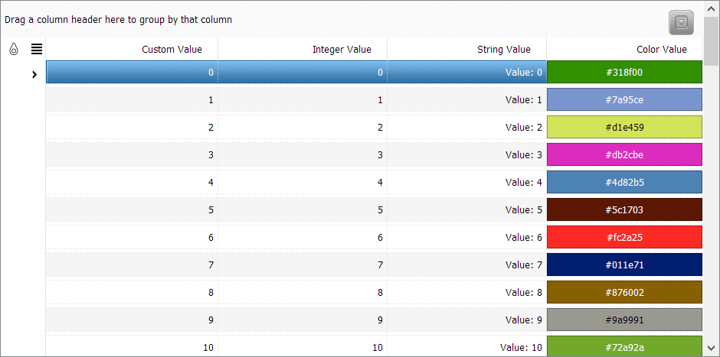Click the water drop theme icon
Viewport: 720px width, 357px height.
14,49
